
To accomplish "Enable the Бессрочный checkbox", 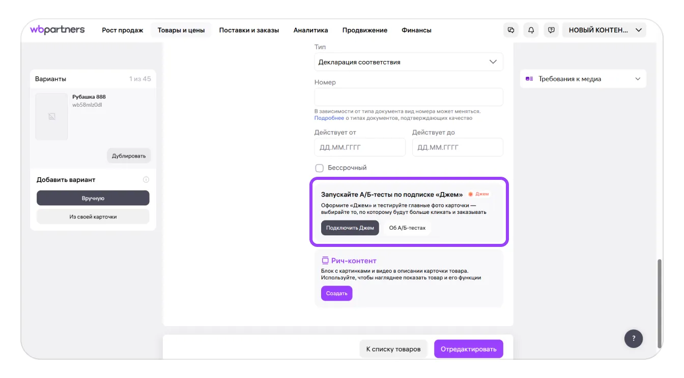I will [320, 168].
